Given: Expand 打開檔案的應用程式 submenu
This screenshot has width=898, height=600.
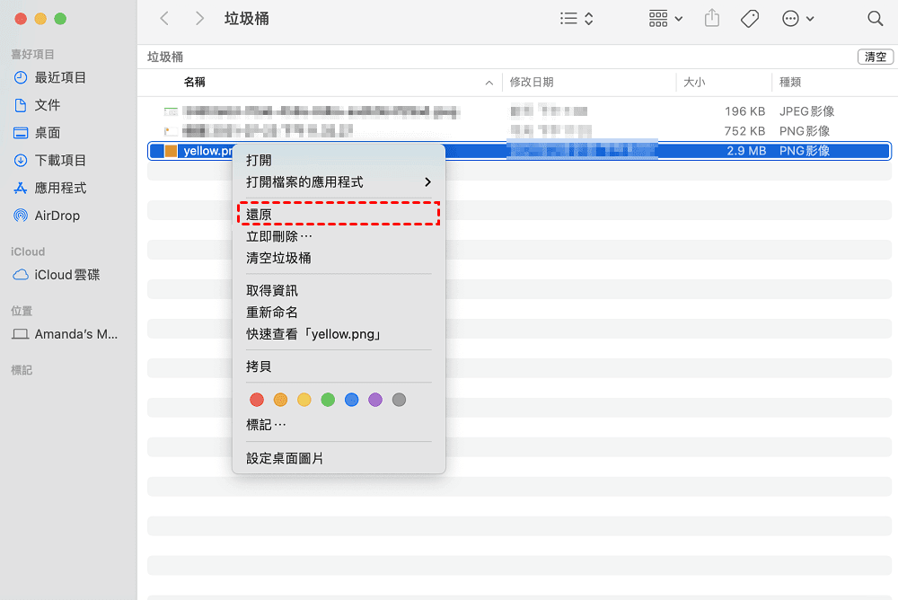Looking at the screenshot, I should click(339, 182).
